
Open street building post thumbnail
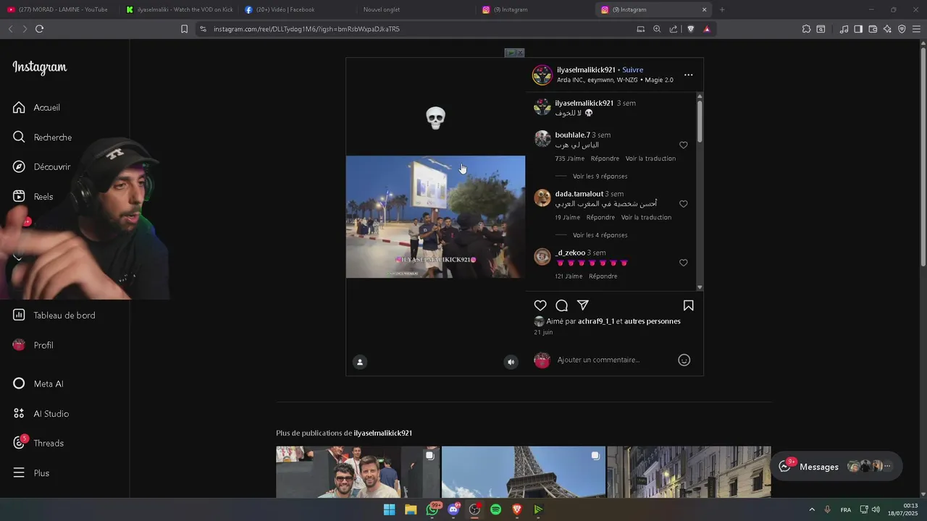pyautogui.click(x=689, y=472)
